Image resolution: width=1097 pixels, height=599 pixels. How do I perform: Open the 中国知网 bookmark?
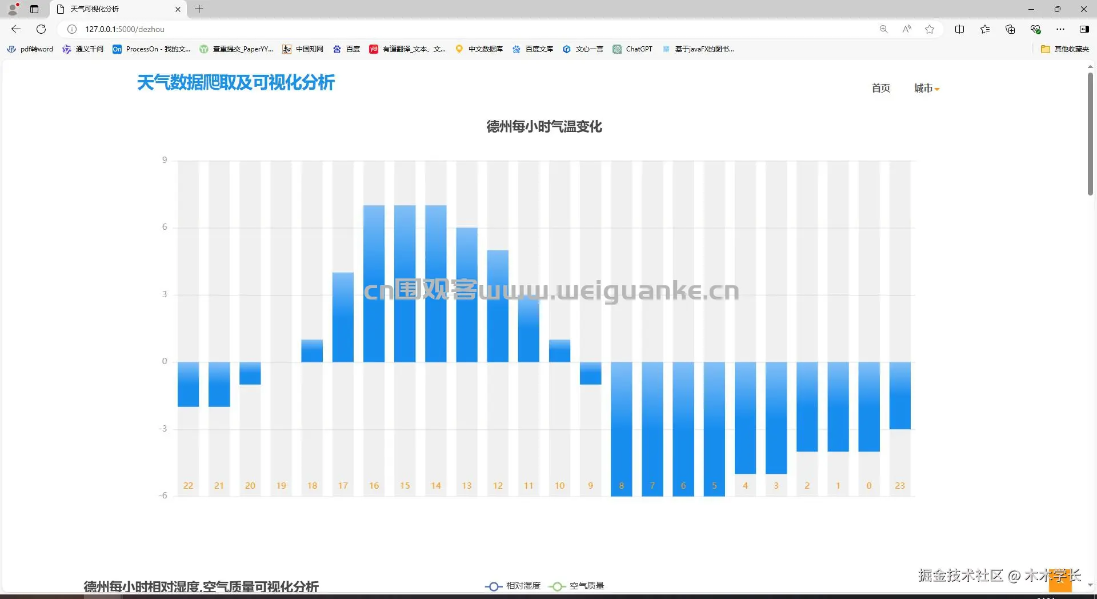[303, 49]
